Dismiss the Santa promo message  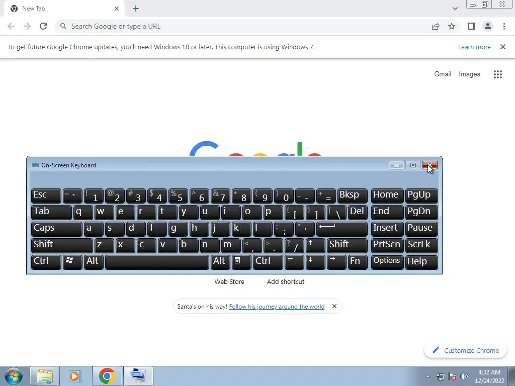coord(334,306)
